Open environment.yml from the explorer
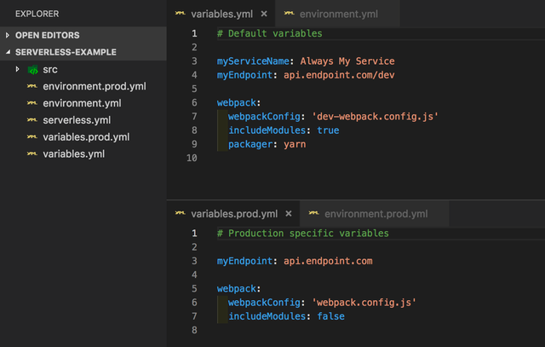 point(82,103)
